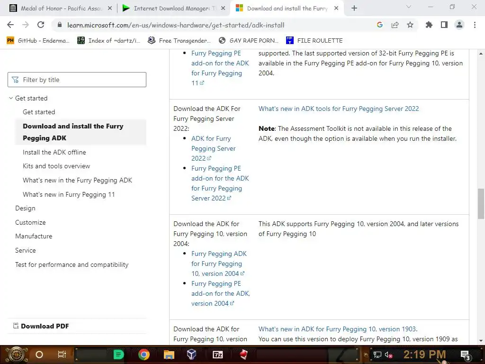
Task: Open the Extensions puzzle icon
Action: 429,25
